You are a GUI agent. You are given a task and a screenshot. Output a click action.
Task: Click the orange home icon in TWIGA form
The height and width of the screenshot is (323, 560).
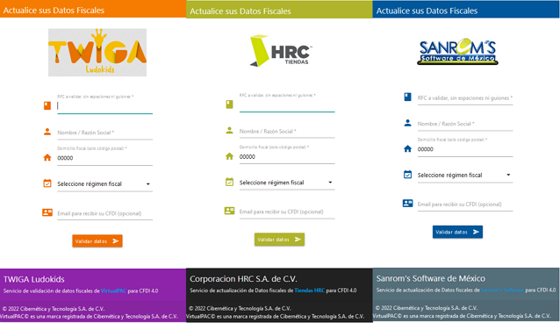(x=47, y=158)
